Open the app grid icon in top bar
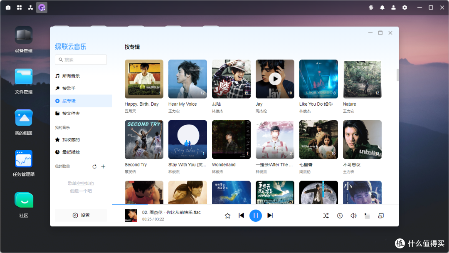The height and width of the screenshot is (253, 449). 19,7
